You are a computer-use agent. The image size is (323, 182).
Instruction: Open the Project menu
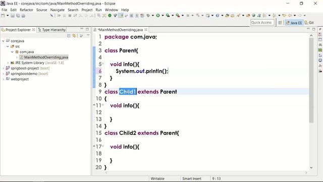(x=87, y=10)
